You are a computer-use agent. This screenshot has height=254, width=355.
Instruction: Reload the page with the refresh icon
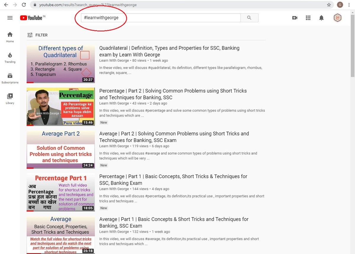click(x=24, y=5)
